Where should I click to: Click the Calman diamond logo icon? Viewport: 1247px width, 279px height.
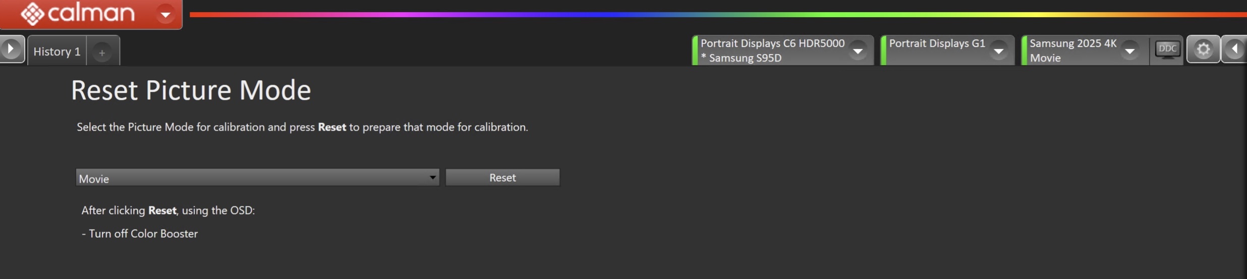32,14
